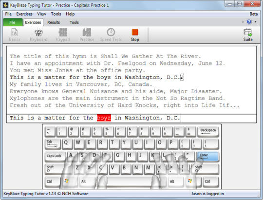This screenshot has height=200, width=263.
Task: Switch to the Tools ribbon tab
Action: click(x=74, y=22)
